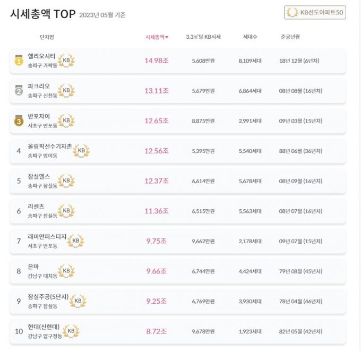Click the bronze medal icon for rank 3
Viewport: 361px width, 351px height.
19,121
